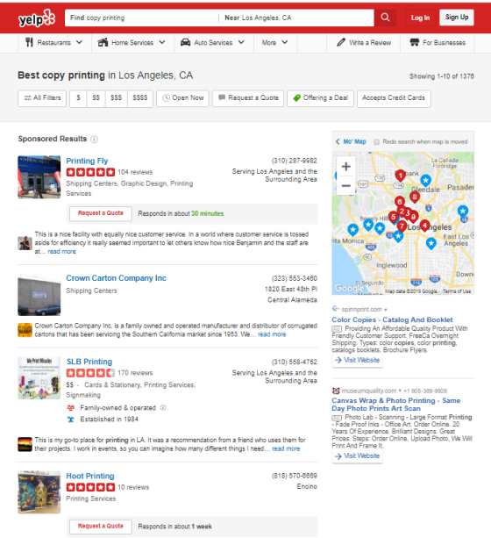Click the Printing Fly five-star rating

coord(90,172)
